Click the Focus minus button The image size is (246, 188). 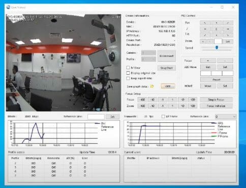225,60
